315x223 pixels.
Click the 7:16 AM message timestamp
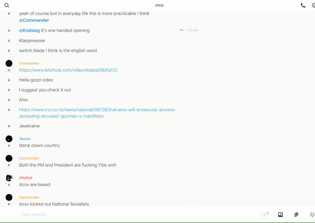pyautogui.click(x=192, y=31)
